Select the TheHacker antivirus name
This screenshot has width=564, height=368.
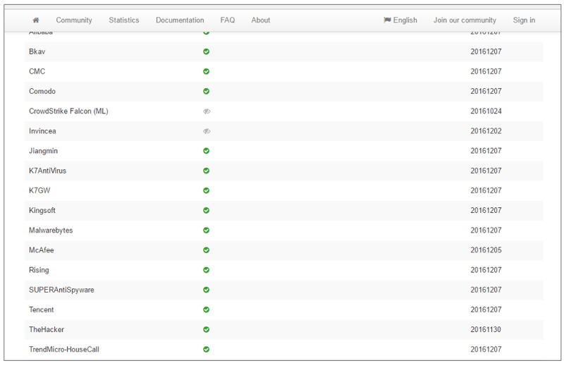coord(47,329)
